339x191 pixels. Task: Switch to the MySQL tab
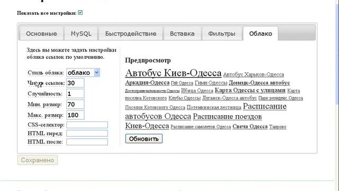81,33
